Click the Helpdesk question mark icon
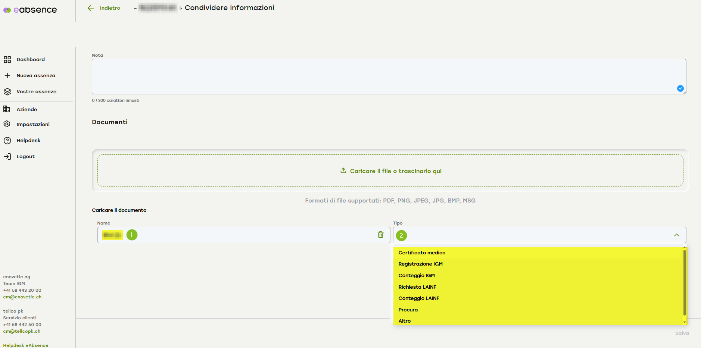This screenshot has height=348, width=701. 7,141
